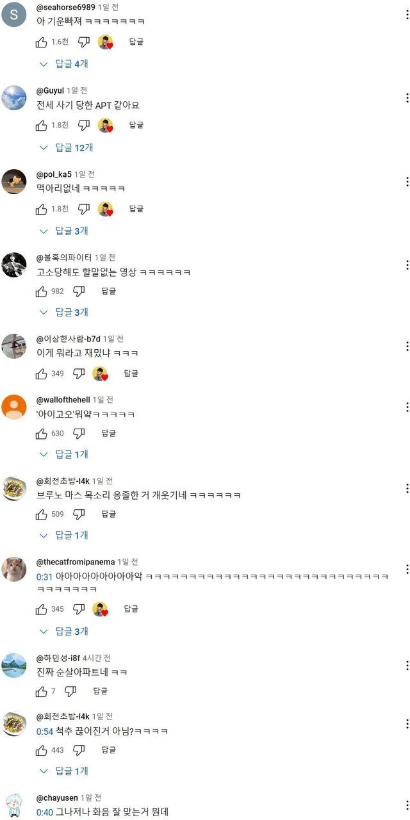The height and width of the screenshot is (820, 410).
Task: Jump to 0:54 timestamp in comment
Action: coord(44,731)
